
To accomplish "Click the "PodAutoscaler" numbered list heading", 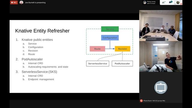I will coord(32,59).
